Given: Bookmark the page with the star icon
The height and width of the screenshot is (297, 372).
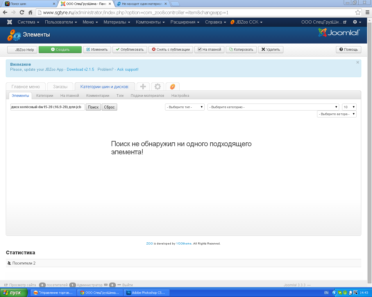Looking at the screenshot, I should pyautogui.click(x=358, y=12).
